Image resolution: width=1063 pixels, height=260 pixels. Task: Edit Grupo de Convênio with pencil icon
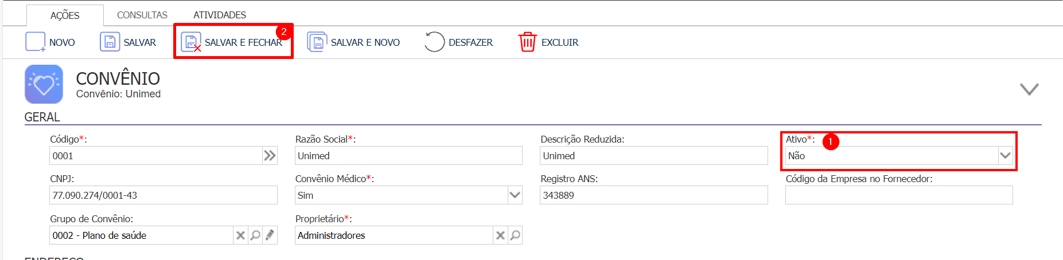pyautogui.click(x=270, y=235)
